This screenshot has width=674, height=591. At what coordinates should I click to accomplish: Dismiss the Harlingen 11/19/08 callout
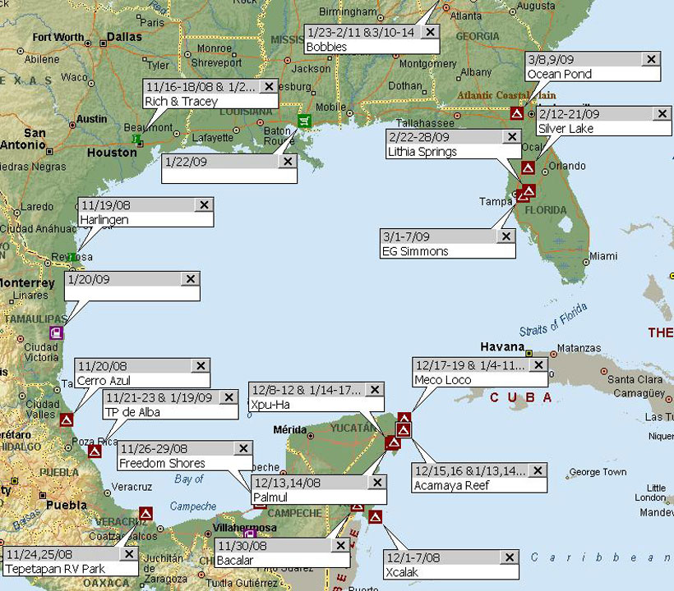(205, 205)
